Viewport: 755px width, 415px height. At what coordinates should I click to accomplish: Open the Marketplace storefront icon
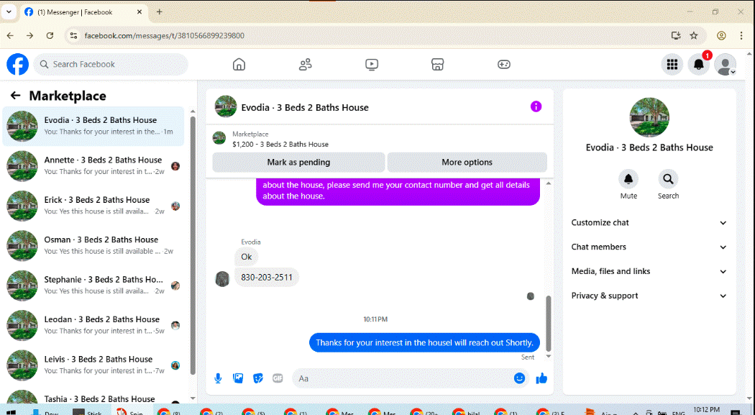click(437, 64)
